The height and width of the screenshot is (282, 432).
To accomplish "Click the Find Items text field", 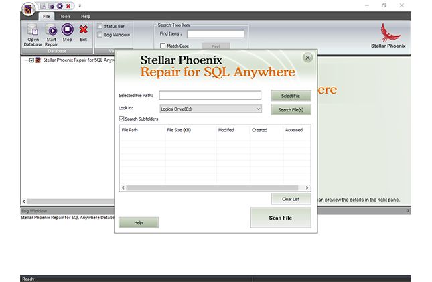I will [216, 34].
